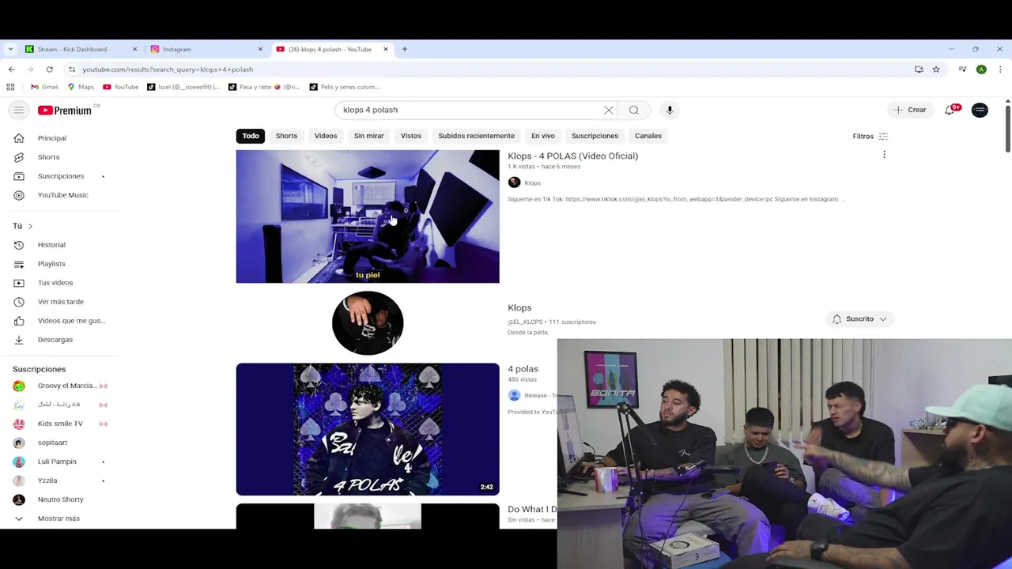The image size is (1012, 569).
Task: Start voice search with microphone icon
Action: [x=670, y=110]
